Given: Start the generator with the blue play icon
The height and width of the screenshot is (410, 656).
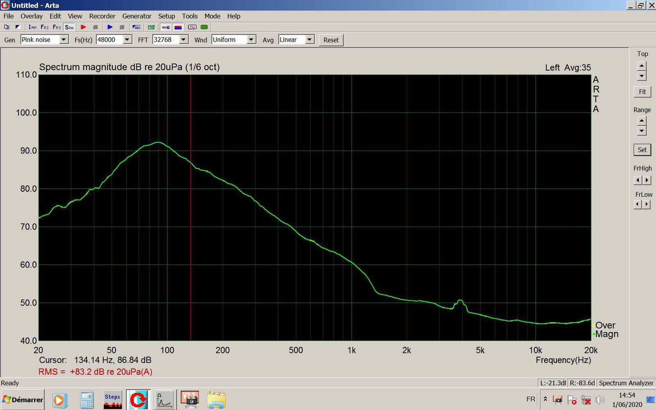Looking at the screenshot, I should point(110,27).
